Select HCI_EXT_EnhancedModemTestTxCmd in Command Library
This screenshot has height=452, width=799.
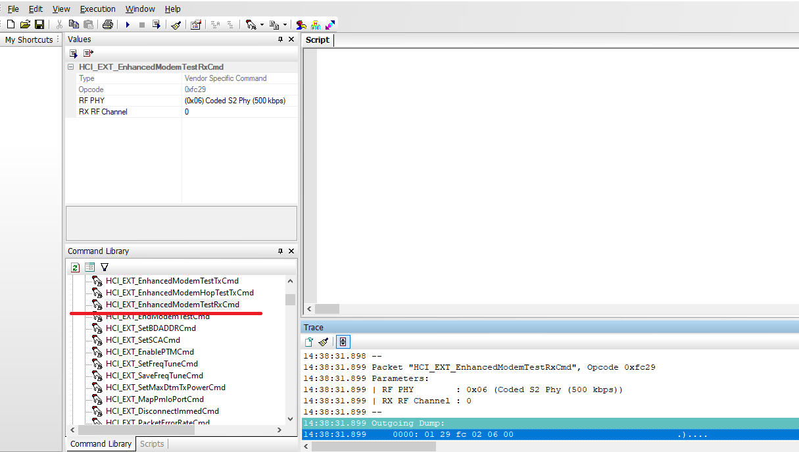pos(172,281)
